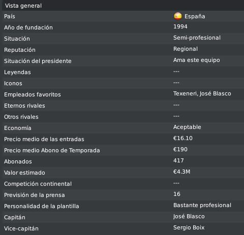Click the Aceptable economy value

[x=187, y=127]
